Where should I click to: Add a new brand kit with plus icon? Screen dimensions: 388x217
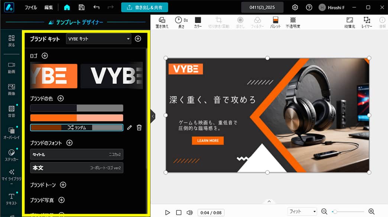pyautogui.click(x=138, y=39)
